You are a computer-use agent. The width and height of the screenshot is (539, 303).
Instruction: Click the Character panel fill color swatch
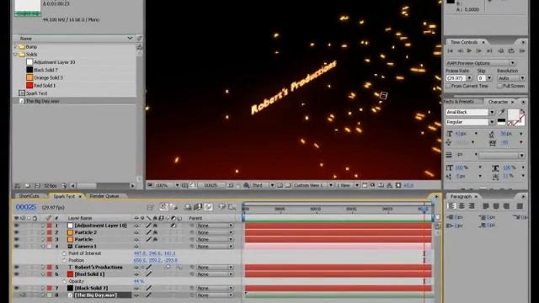point(513,114)
